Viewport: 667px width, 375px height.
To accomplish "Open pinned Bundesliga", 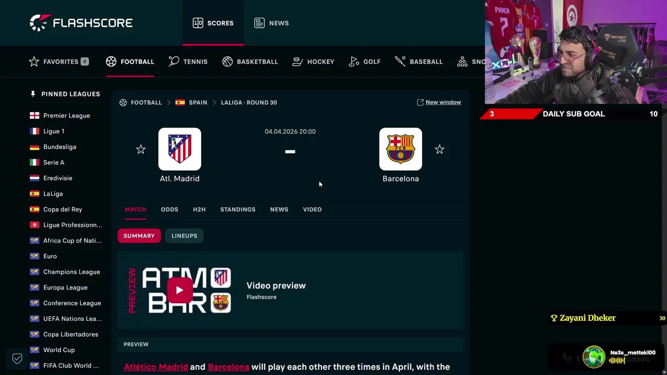I will [x=60, y=147].
